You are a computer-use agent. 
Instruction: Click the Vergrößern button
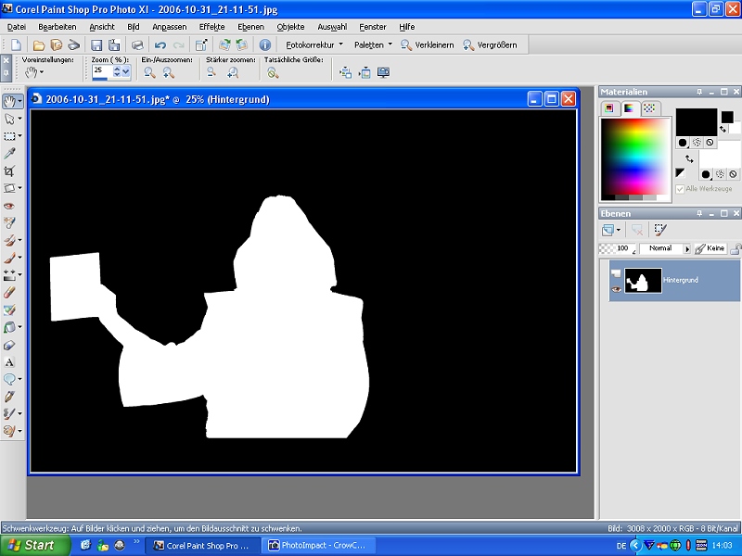pyautogui.click(x=490, y=44)
